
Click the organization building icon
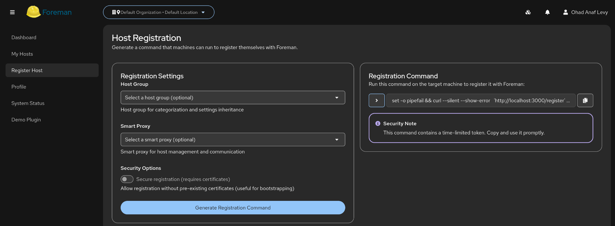tap(114, 12)
